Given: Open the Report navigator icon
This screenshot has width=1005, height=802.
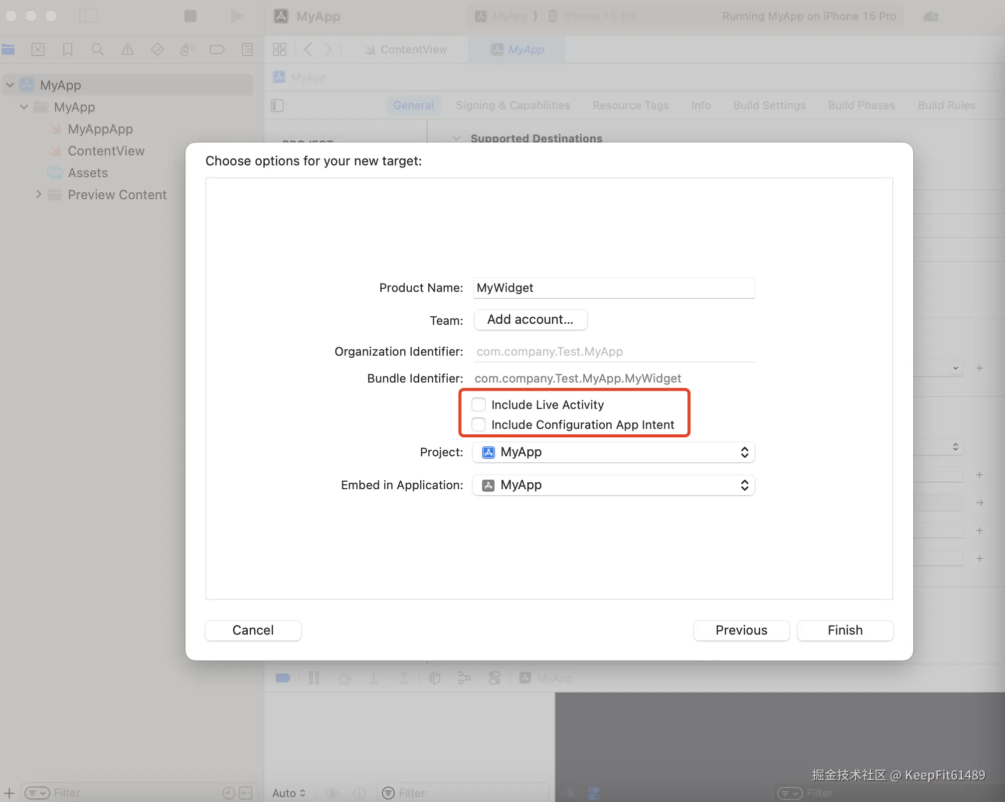Looking at the screenshot, I should (x=247, y=49).
